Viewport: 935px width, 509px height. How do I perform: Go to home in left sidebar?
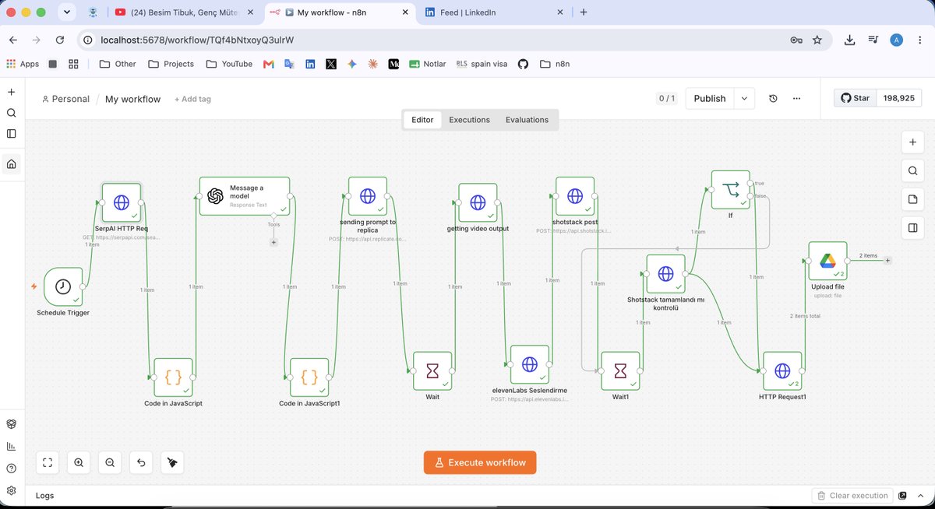[x=12, y=163]
